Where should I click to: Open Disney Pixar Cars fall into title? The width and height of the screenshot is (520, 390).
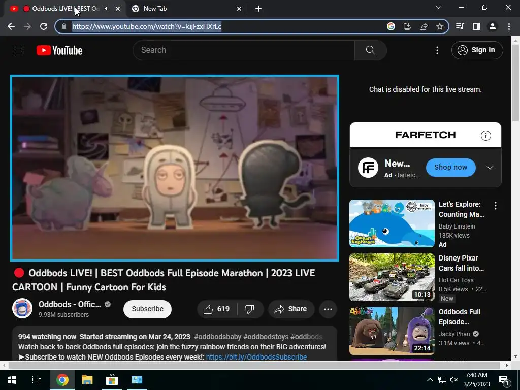pos(461,263)
